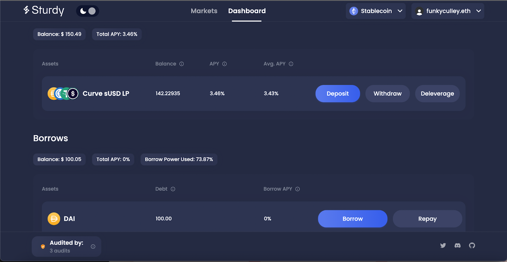507x262 pixels.
Task: Click the 'Balance: $ 150.49' badge
Action: [59, 34]
